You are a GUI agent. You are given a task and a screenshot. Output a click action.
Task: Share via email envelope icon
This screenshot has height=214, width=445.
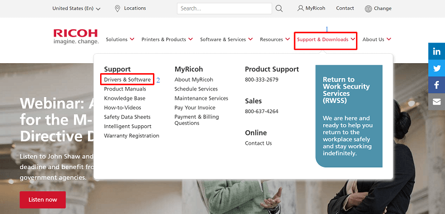pyautogui.click(x=437, y=102)
